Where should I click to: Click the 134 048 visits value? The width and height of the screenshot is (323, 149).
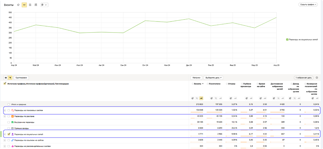pyautogui.click(x=199, y=110)
